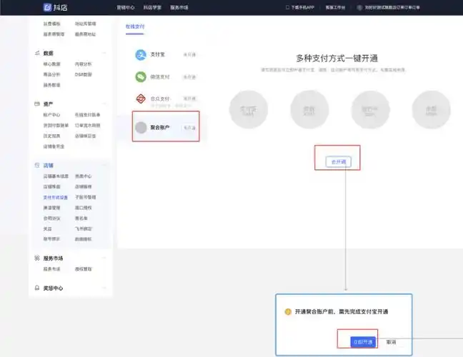This screenshot has height=357, width=463.
Task: Open 合同协议 under 店铺
Action: tap(52, 218)
